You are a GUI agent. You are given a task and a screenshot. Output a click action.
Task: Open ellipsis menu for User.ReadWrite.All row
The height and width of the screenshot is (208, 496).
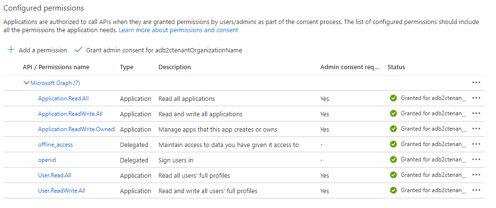(x=476, y=190)
